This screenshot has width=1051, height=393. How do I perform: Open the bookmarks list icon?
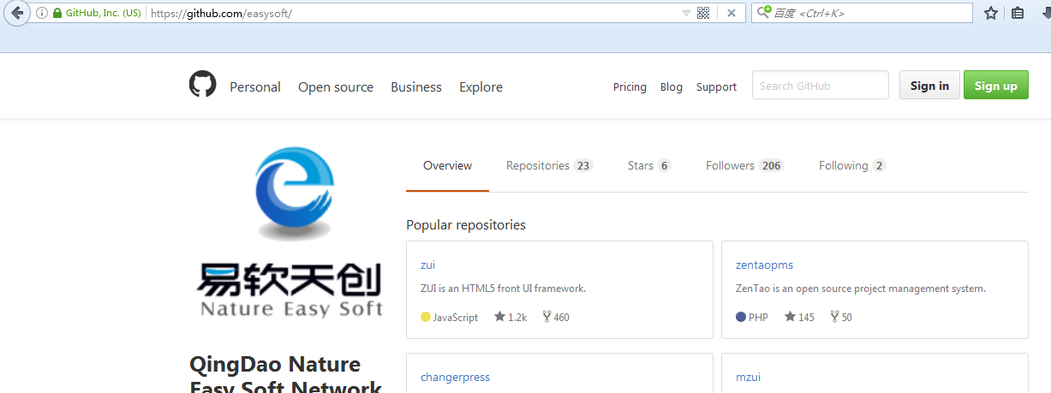pyautogui.click(x=1018, y=13)
